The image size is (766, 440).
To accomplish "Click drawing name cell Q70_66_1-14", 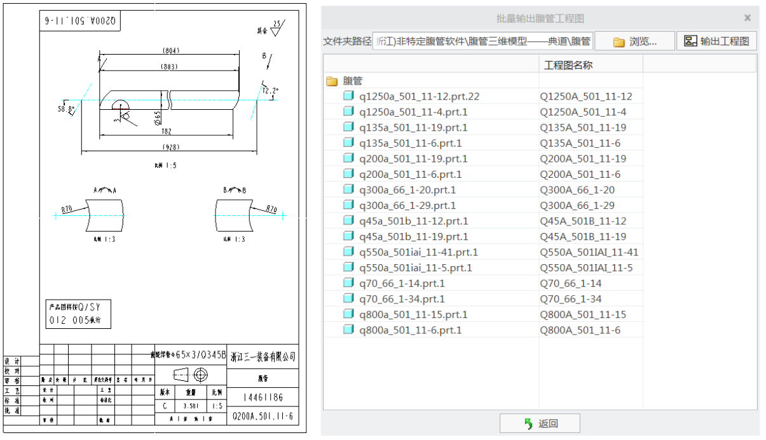I will pyautogui.click(x=571, y=283).
